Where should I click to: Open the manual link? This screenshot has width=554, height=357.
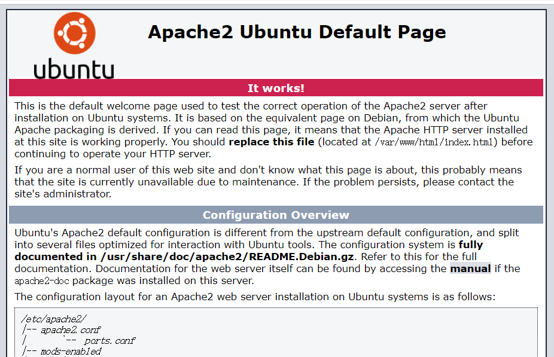[x=470, y=268]
